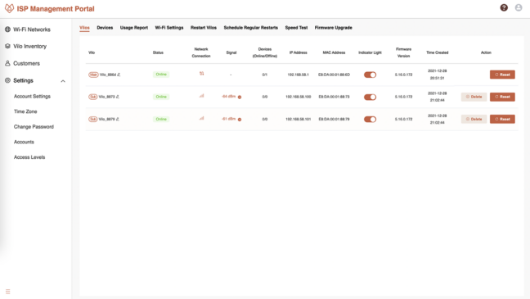This screenshot has width=530, height=299.
Task: Open Time Zone submenu item
Action: tap(25, 111)
